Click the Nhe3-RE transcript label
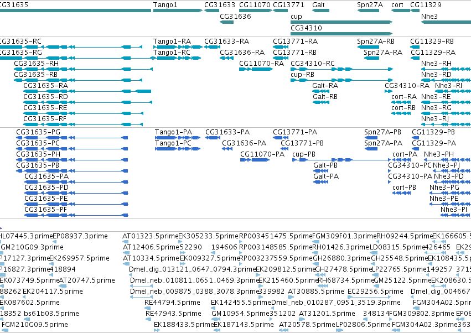Viewport: 471px width, 333px height. [436, 97]
